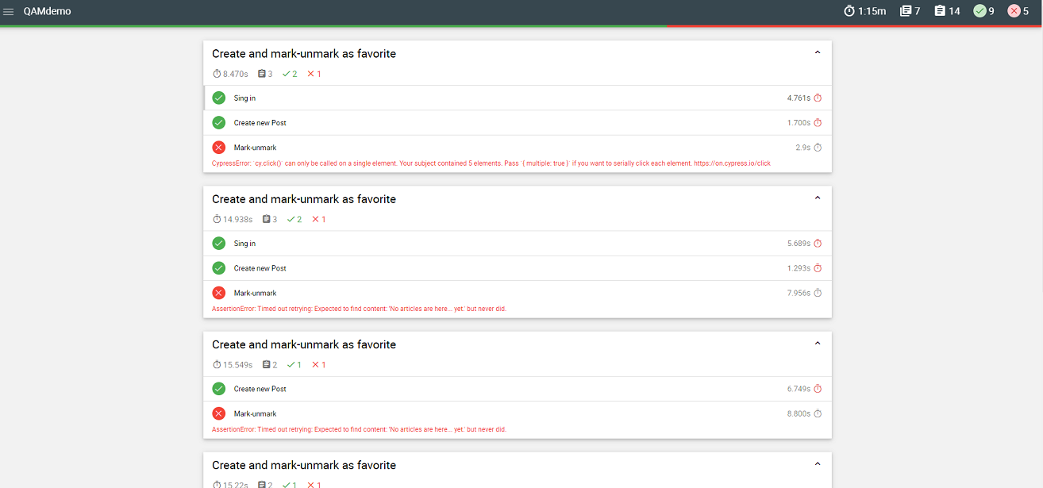
Task: Click the red timer icon beside 4.761s
Action: (x=818, y=98)
